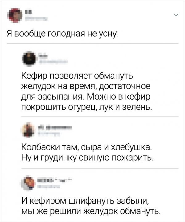Select line 'мы же решили желудок обмануть.'
This screenshot has width=185, height=222.
click(x=91, y=212)
